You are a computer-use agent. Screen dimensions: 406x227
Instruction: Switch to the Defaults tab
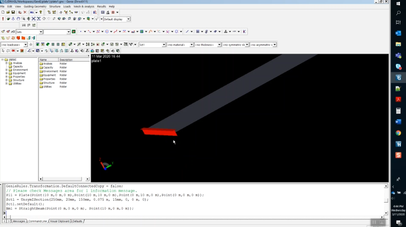(77, 222)
